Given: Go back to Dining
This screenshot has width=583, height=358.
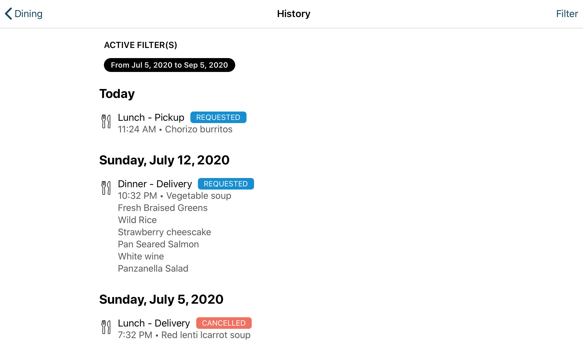Looking at the screenshot, I should pyautogui.click(x=24, y=14).
